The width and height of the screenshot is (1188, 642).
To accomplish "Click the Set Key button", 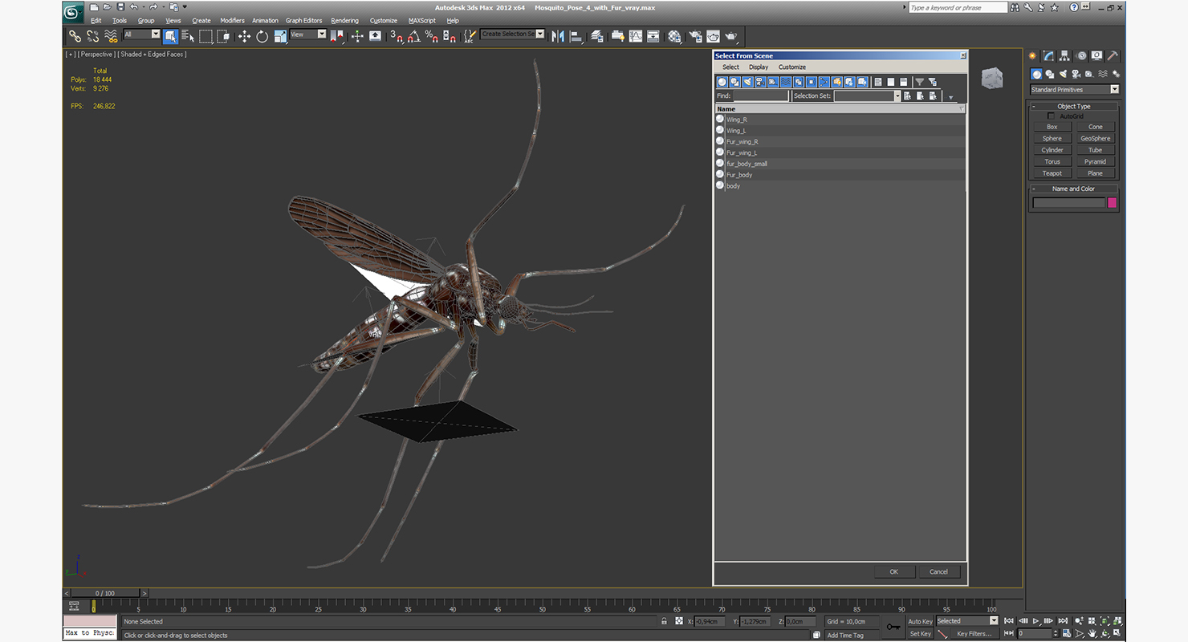I will pos(920,634).
